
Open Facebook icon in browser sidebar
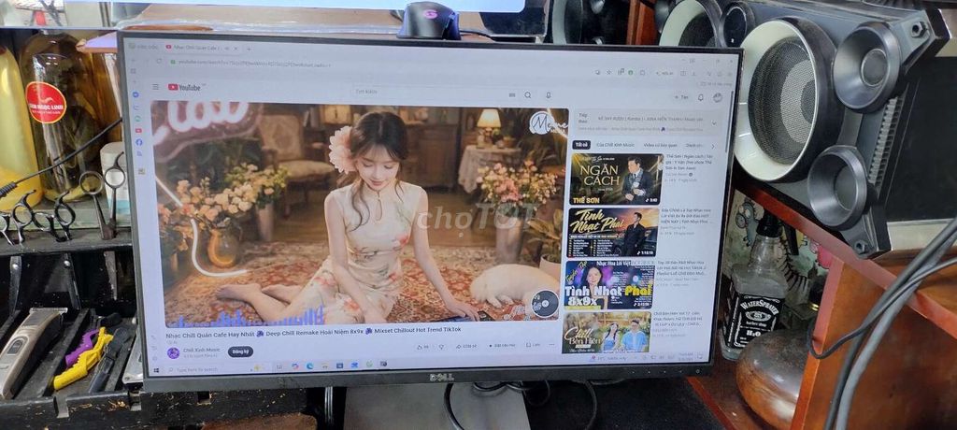tap(139, 142)
